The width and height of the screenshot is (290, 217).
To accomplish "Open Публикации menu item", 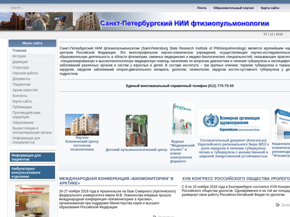I will (32, 107).
